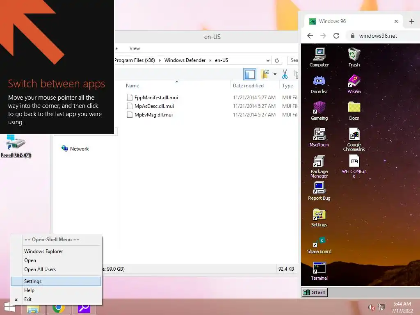
Task: Open the Terminal desktop icon
Action: pyautogui.click(x=319, y=271)
